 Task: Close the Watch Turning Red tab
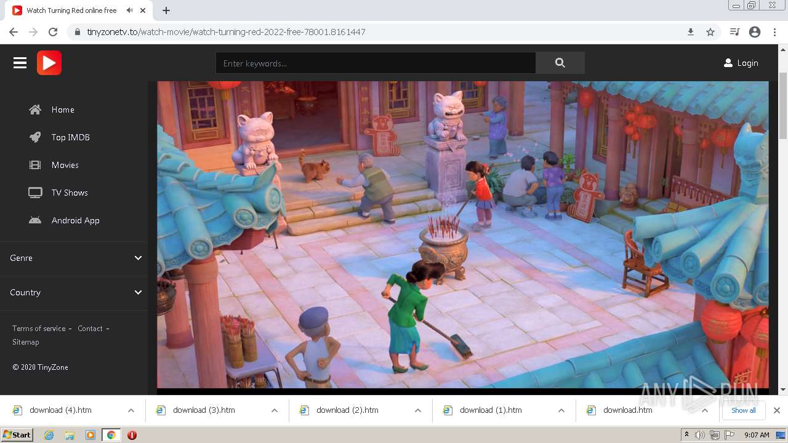tap(143, 10)
